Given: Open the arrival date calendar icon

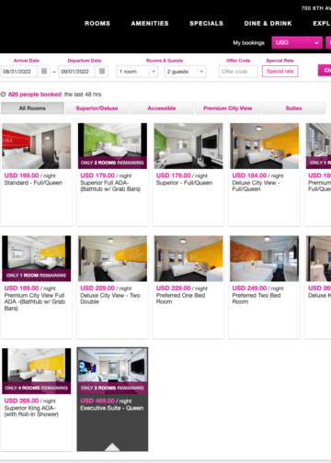Looking at the screenshot, I should pyautogui.click(x=44, y=71).
